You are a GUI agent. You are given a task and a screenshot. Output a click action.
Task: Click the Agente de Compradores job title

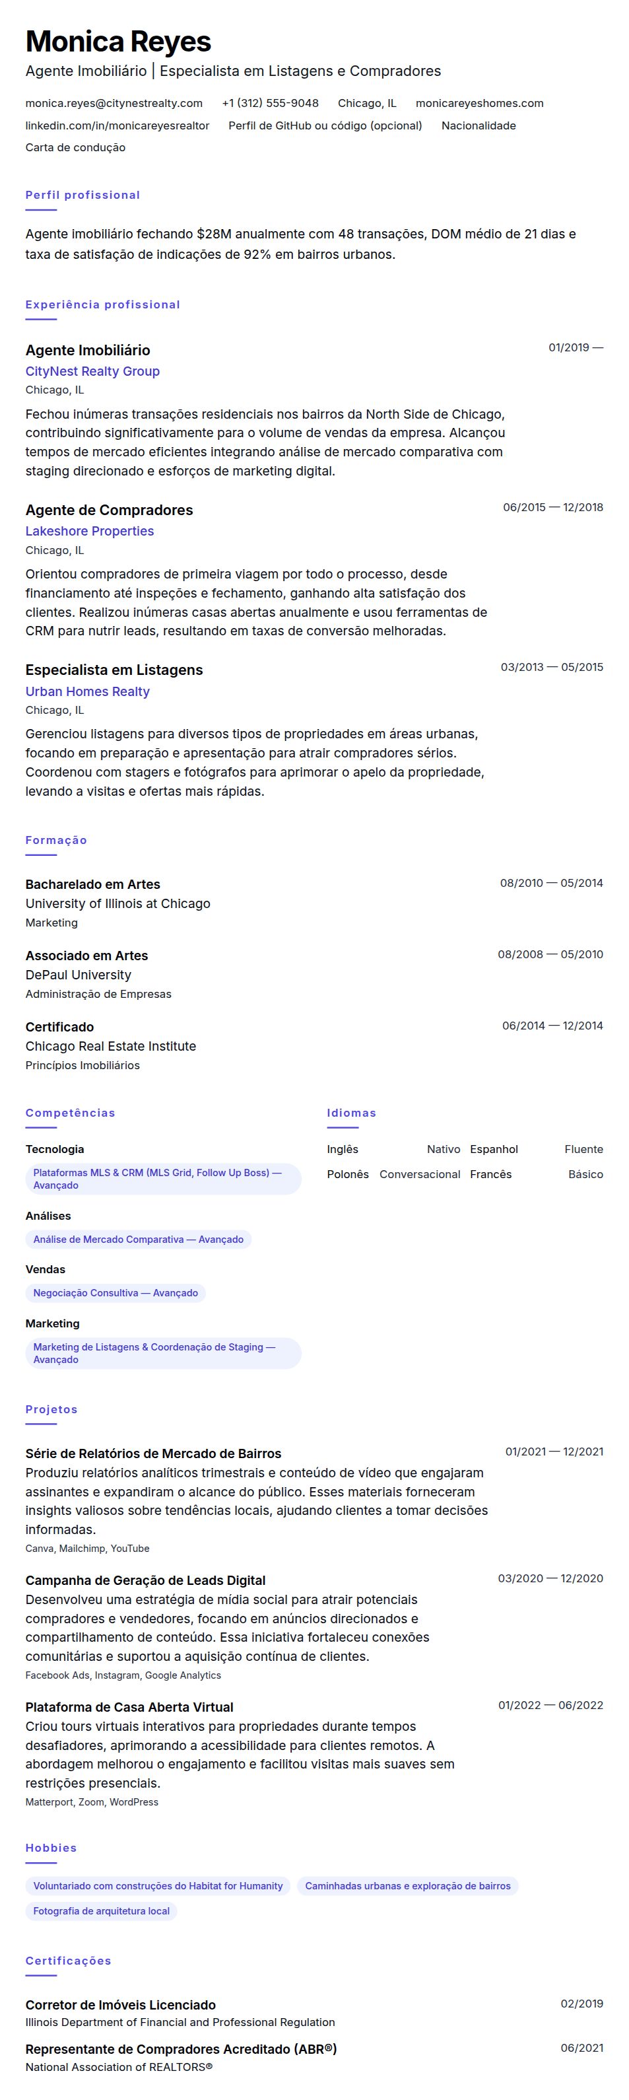[x=109, y=510]
